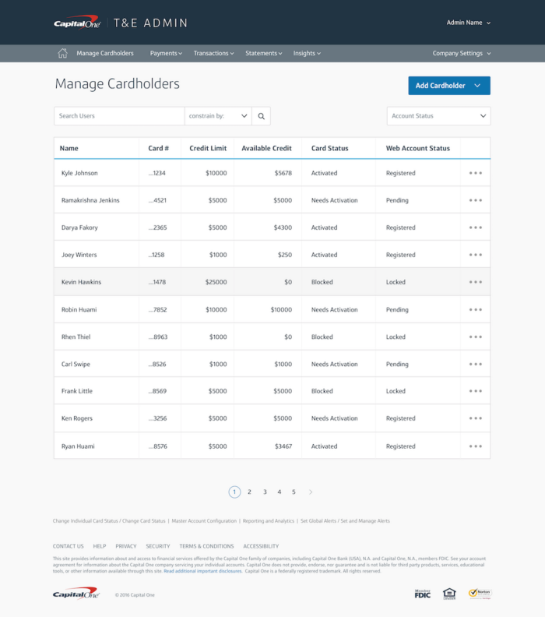
Task: Click the Capital One logo in header
Action: pos(78,23)
